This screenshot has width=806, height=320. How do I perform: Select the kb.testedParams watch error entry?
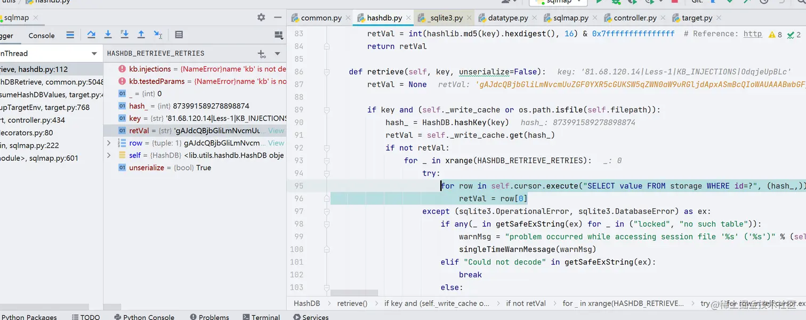tap(195, 81)
